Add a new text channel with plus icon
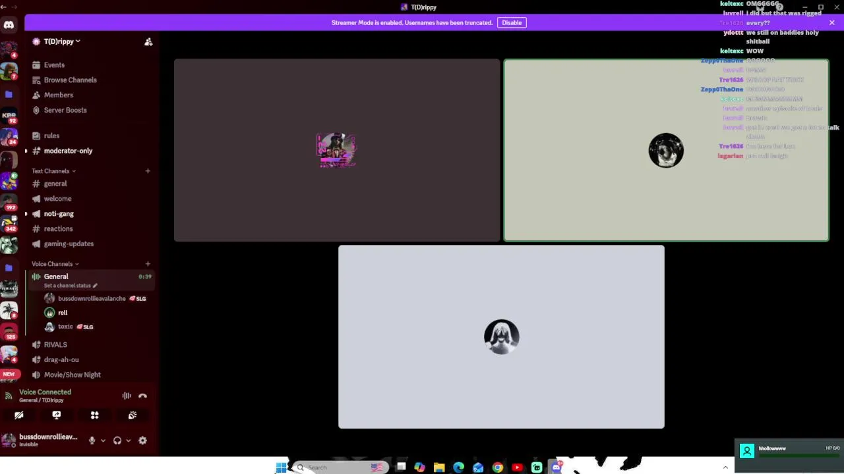 click(x=148, y=171)
